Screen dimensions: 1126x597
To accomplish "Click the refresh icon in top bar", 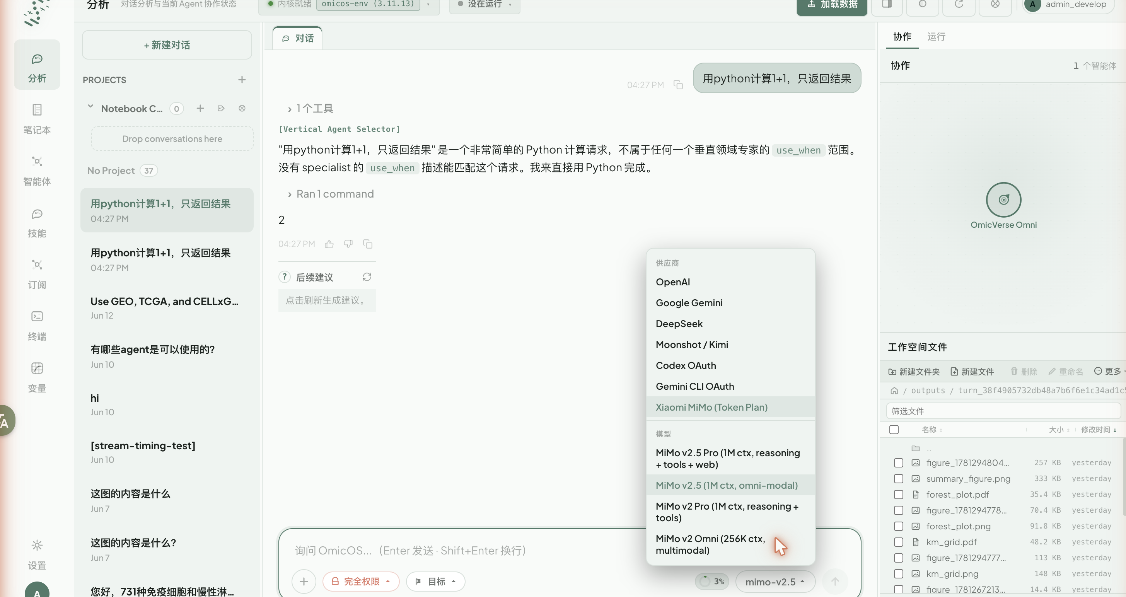I will tap(959, 4).
